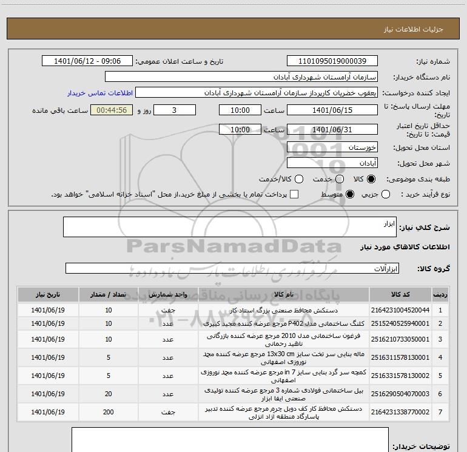
Task: Click the buyer organization name field
Action: 241,77
